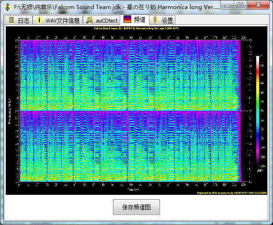Open the 日志 log tab

point(19,20)
